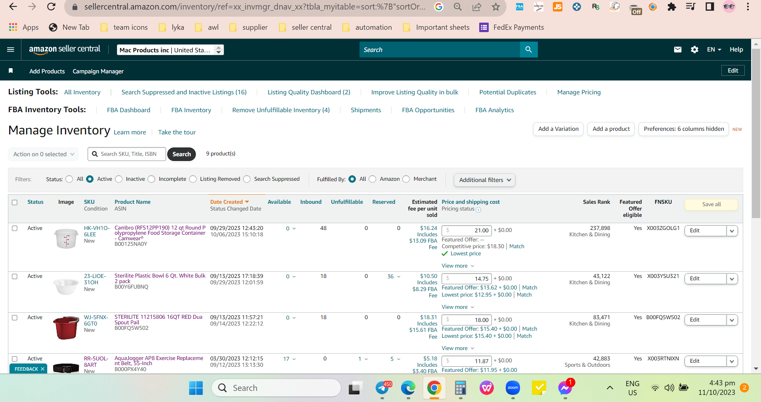Open the browser extensions puzzle icon
The height and width of the screenshot is (402, 761).
tap(672, 7)
